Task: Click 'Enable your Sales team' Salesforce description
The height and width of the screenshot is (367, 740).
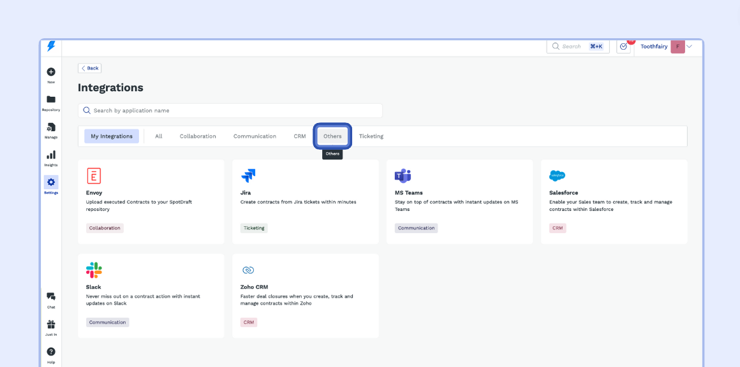Action: [610, 205]
